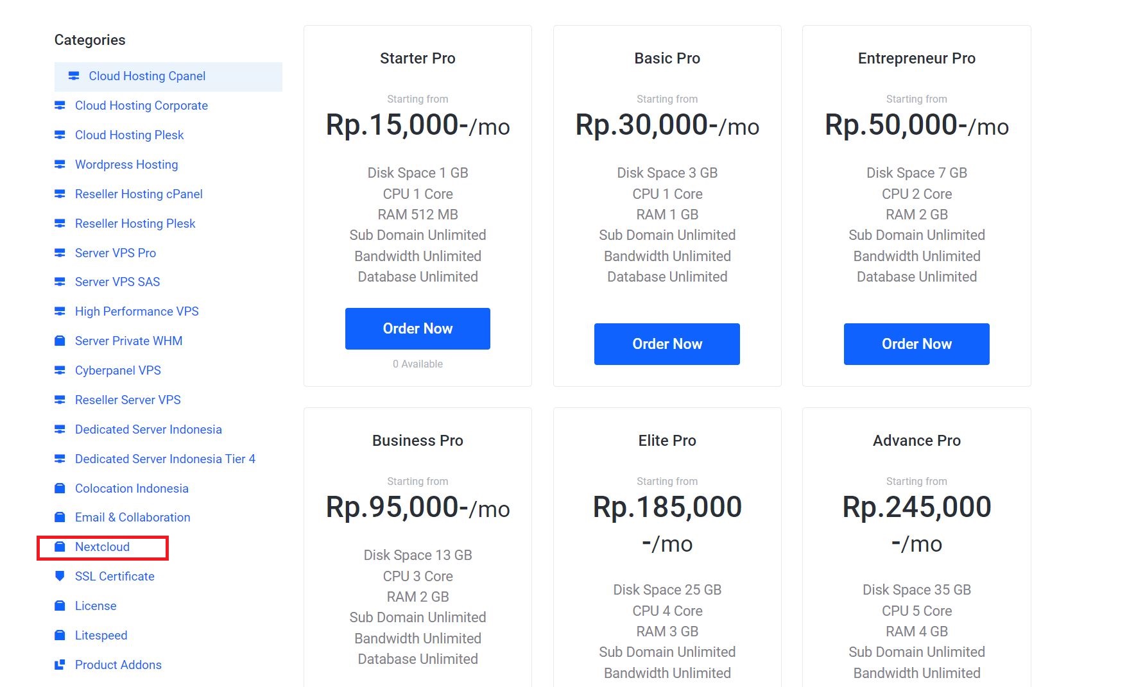Select the addon icon beside Product Addons
Viewport: 1136px width, 687px height.
[60, 665]
